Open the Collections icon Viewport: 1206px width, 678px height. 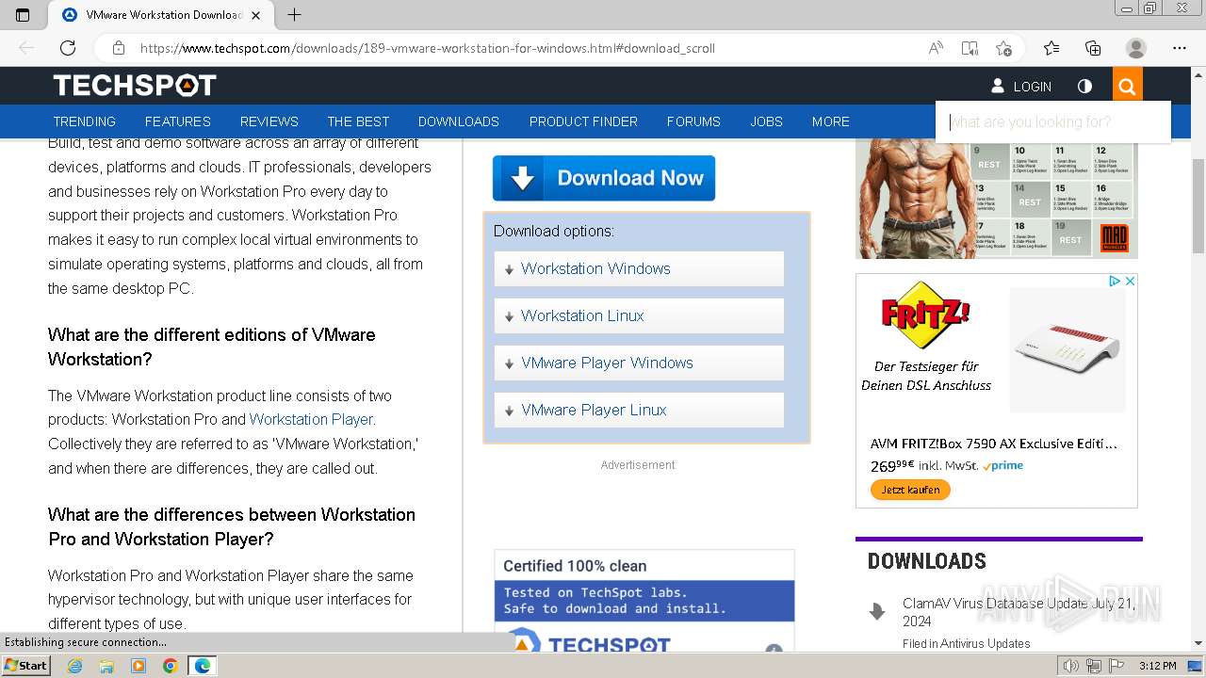click(x=1093, y=48)
